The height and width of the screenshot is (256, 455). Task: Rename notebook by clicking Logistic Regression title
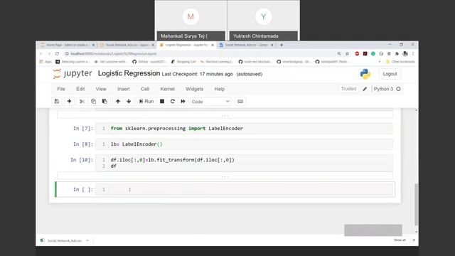[129, 73]
